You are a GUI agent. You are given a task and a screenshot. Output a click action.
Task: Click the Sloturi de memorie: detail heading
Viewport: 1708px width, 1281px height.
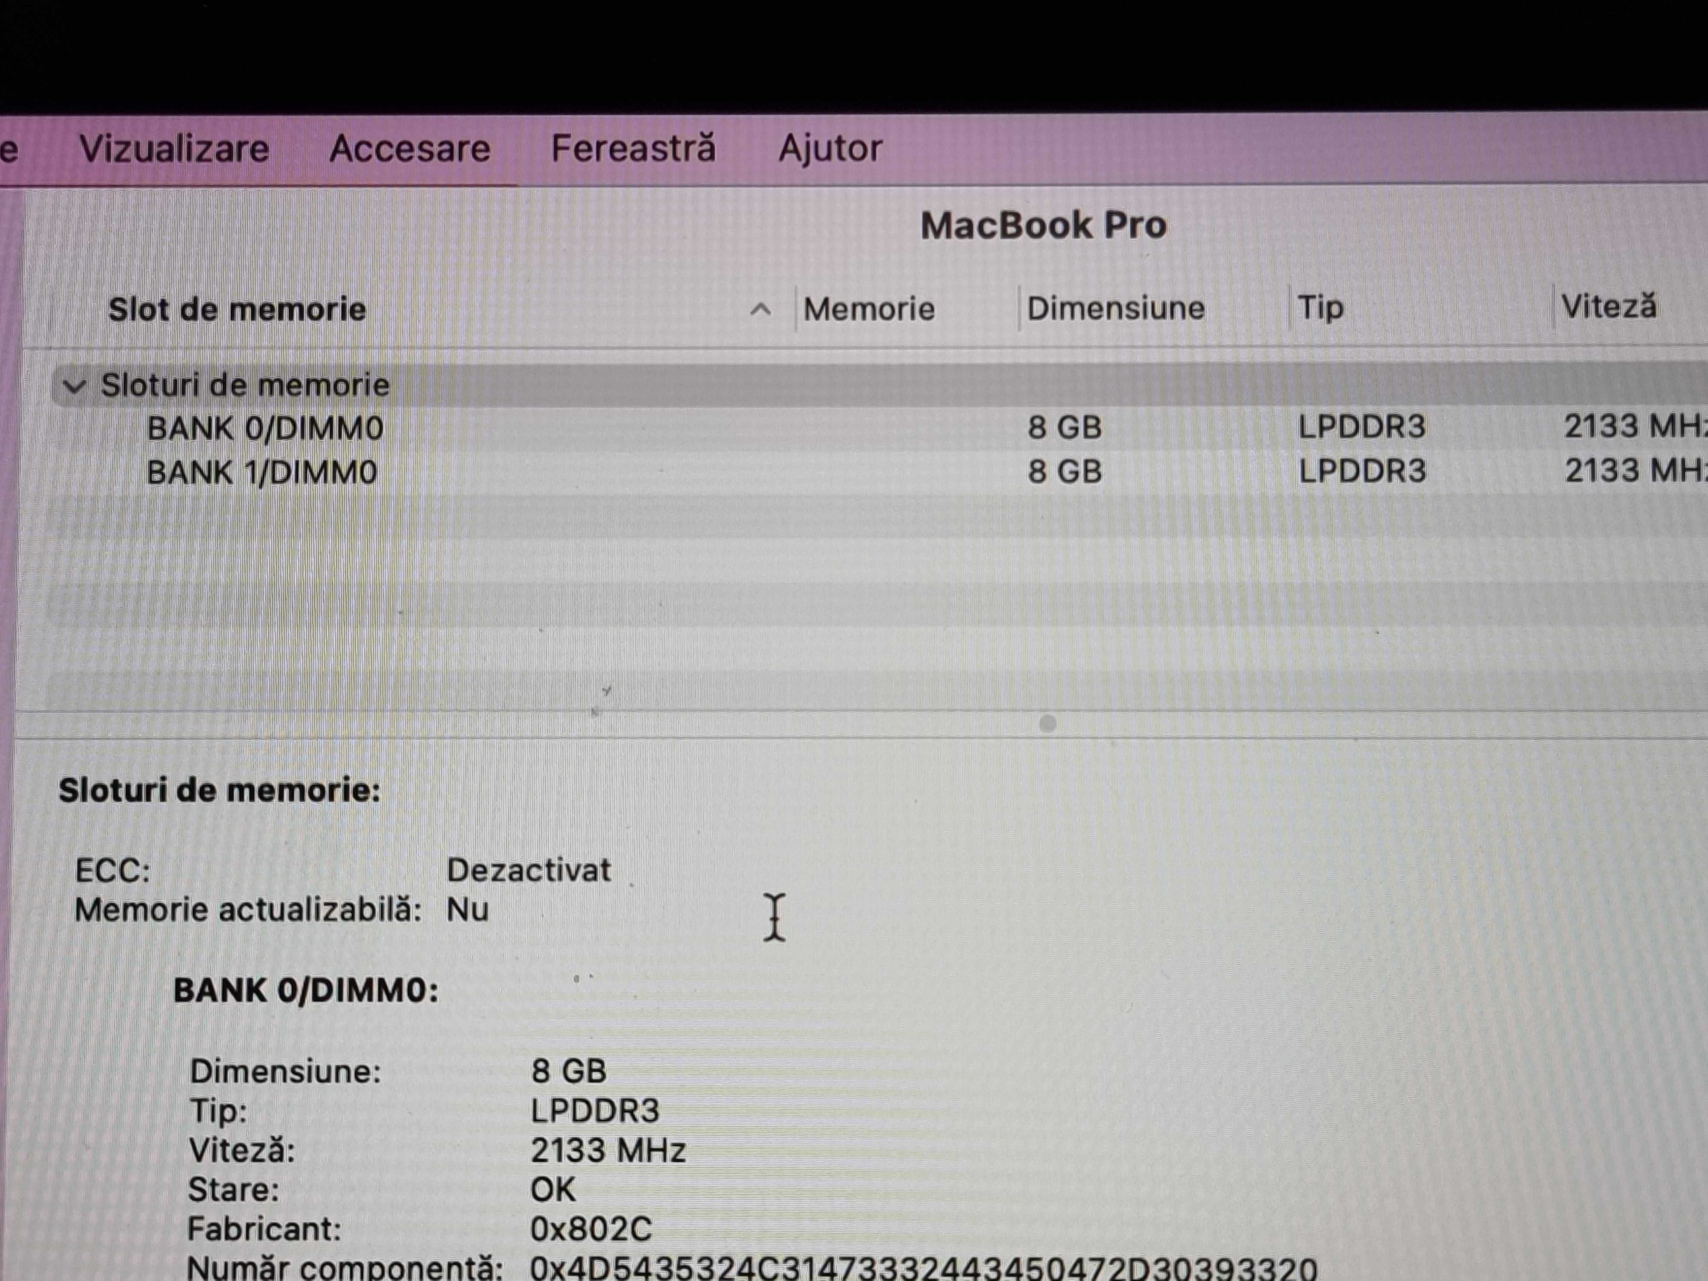point(220,791)
